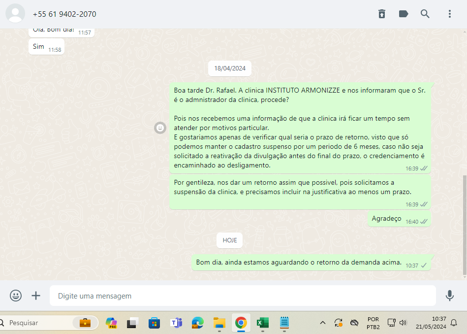This screenshot has width=467, height=334.
Task: Expand hidden system tray icons
Action: [x=323, y=323]
